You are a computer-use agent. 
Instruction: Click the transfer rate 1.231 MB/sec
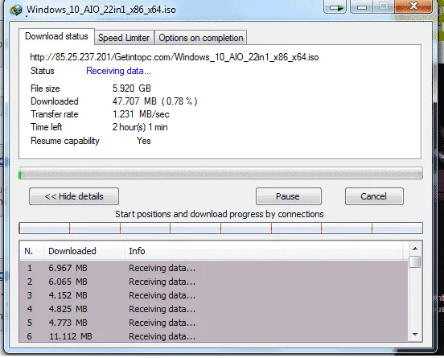pos(141,114)
